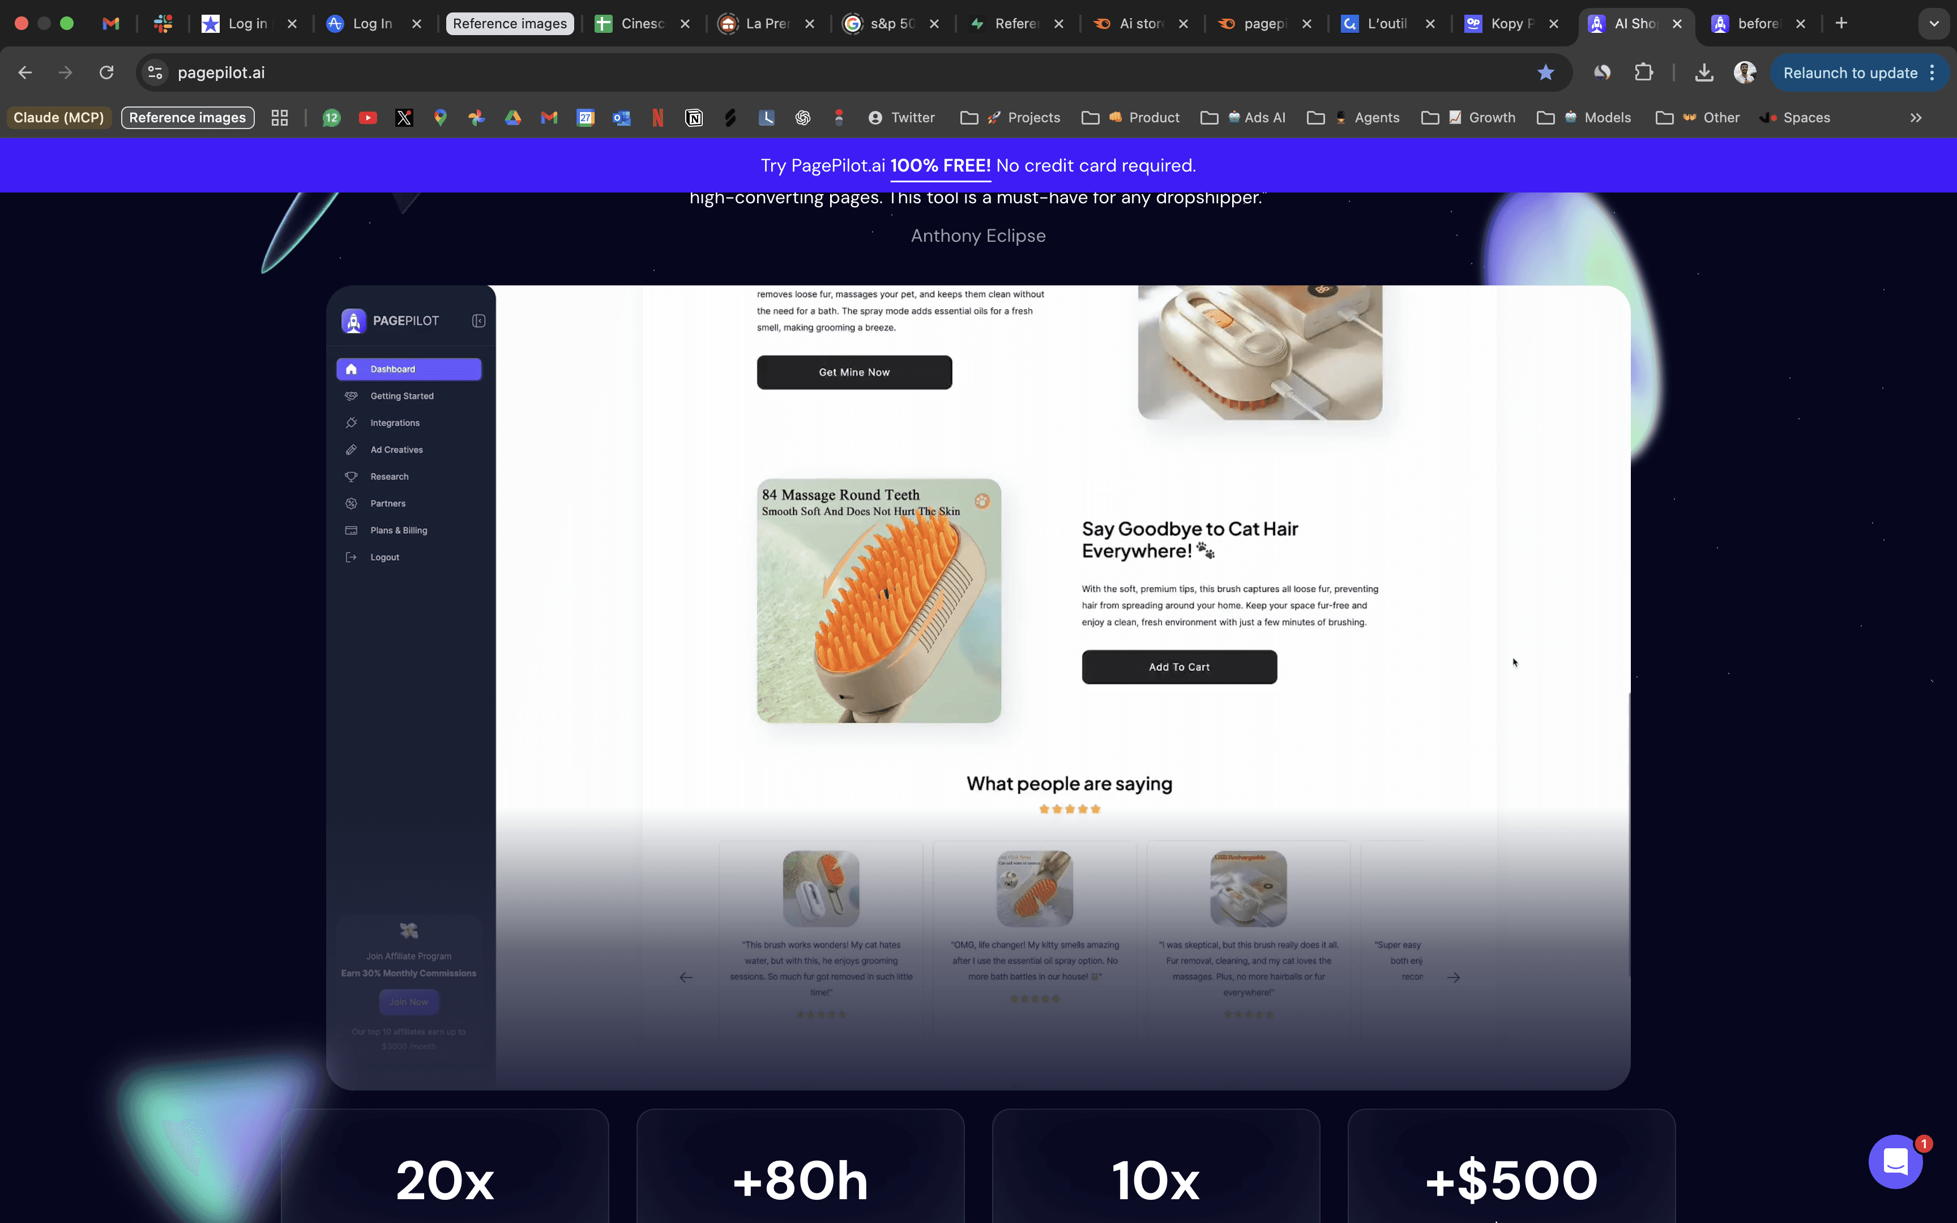Click the cat brush product image

coord(878,600)
